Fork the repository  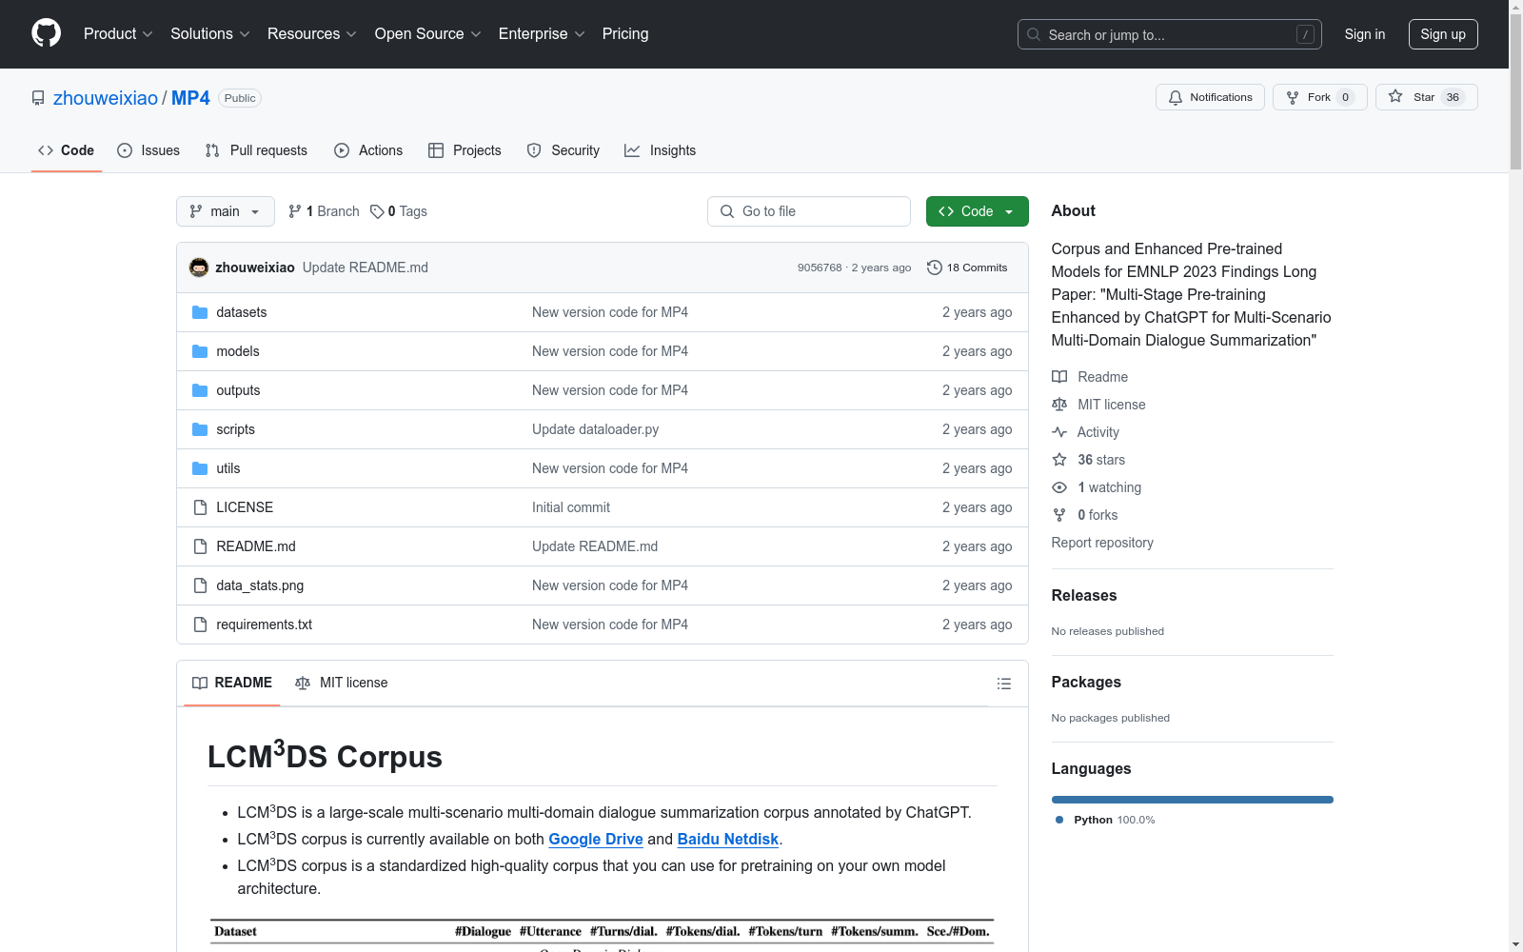(x=1319, y=97)
